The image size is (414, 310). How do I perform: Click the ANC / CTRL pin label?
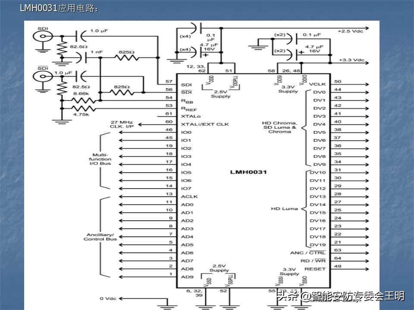(308, 253)
